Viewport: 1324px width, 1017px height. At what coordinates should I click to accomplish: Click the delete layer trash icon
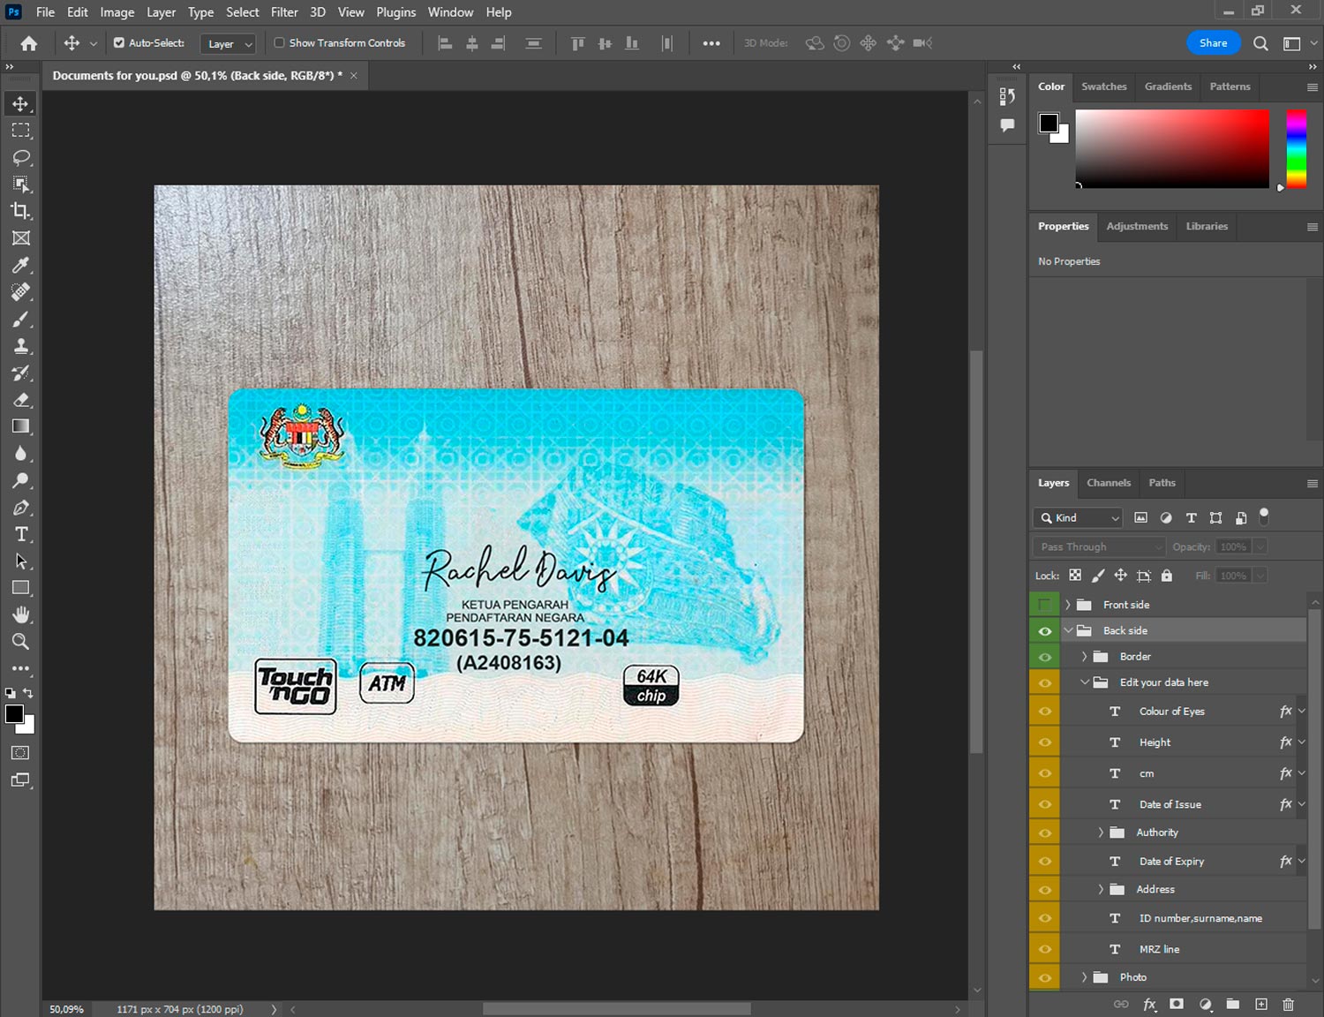(x=1288, y=1004)
